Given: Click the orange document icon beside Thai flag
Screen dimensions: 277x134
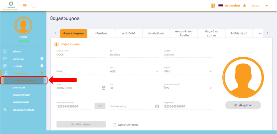Looking at the screenshot, I should (213, 5).
